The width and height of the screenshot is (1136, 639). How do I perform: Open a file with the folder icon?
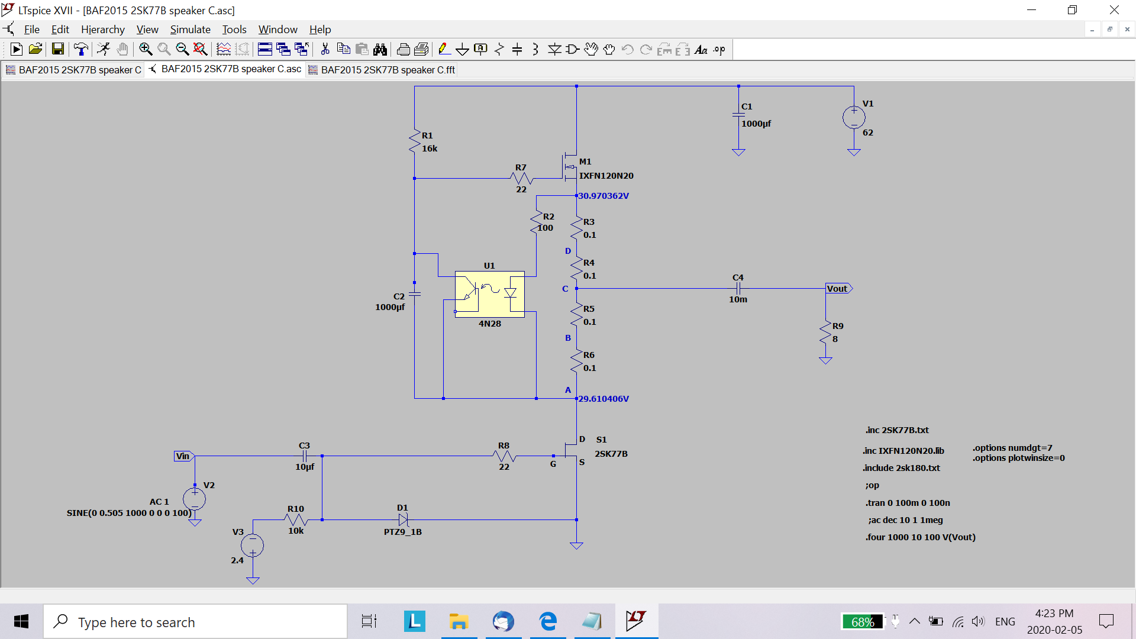(35, 50)
